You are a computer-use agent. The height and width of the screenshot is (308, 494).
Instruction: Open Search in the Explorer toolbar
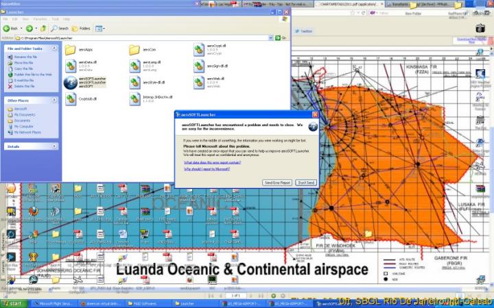click(x=60, y=29)
